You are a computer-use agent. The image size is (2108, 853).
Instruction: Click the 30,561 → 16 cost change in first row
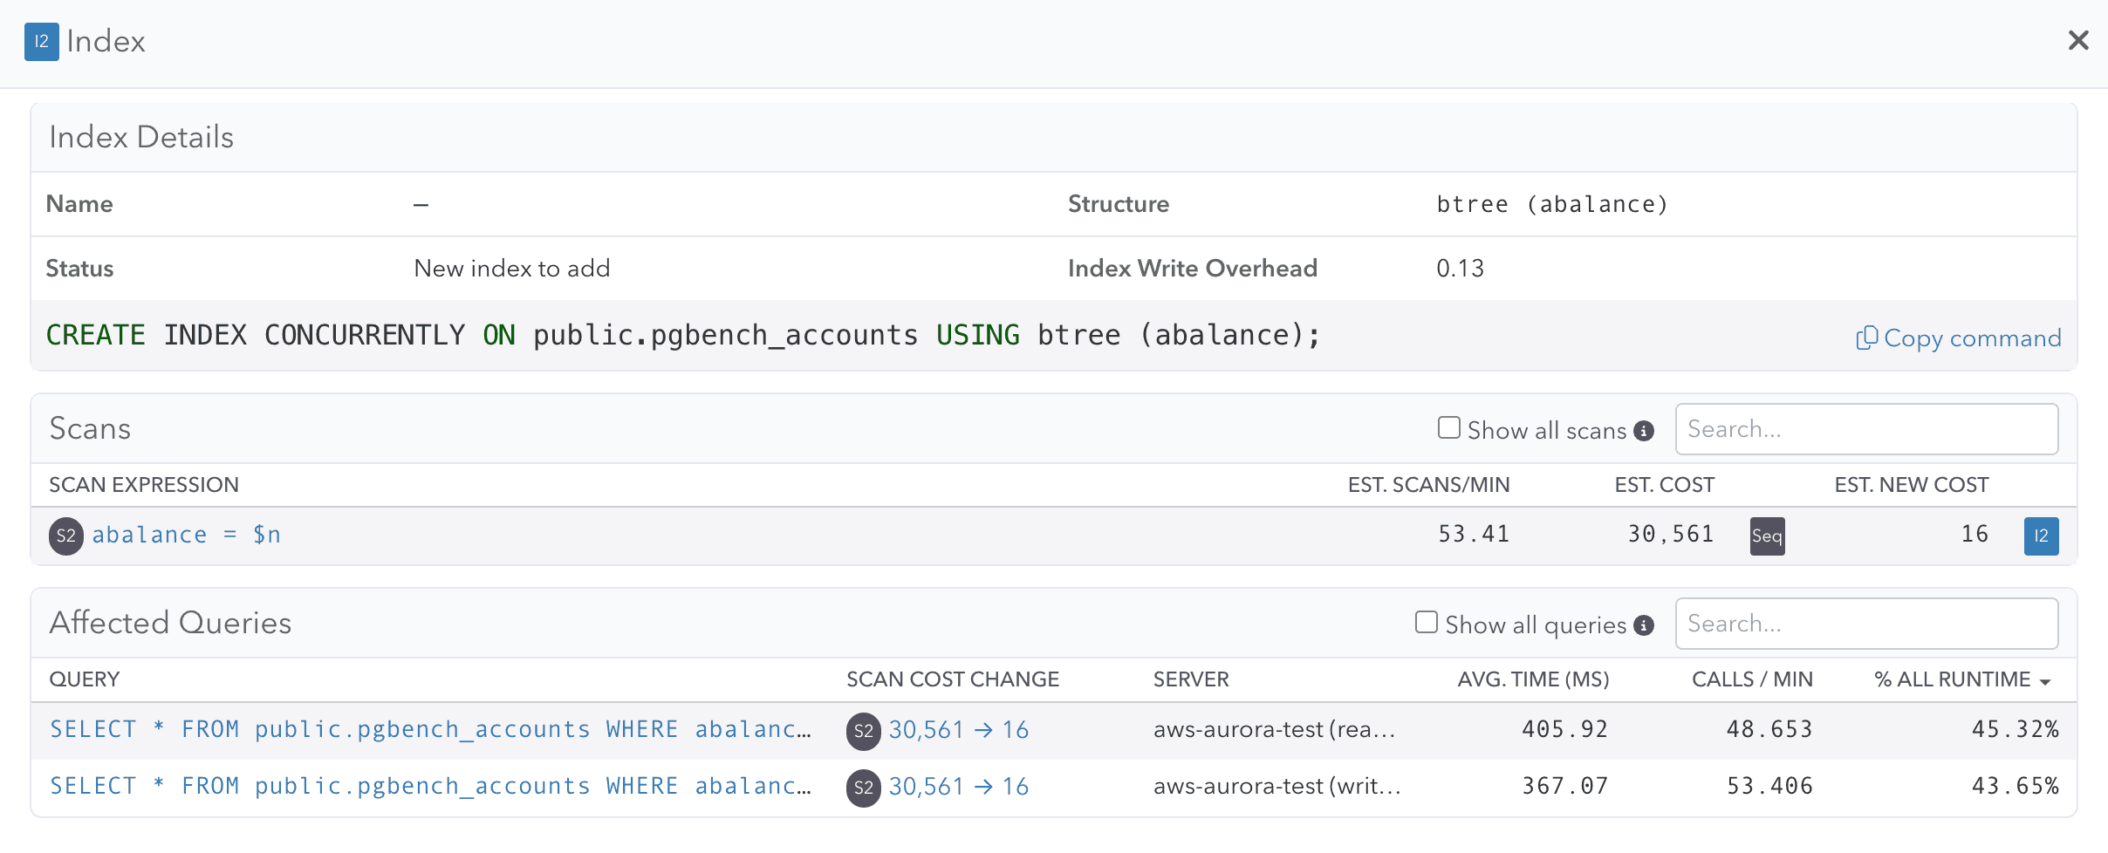(x=958, y=730)
